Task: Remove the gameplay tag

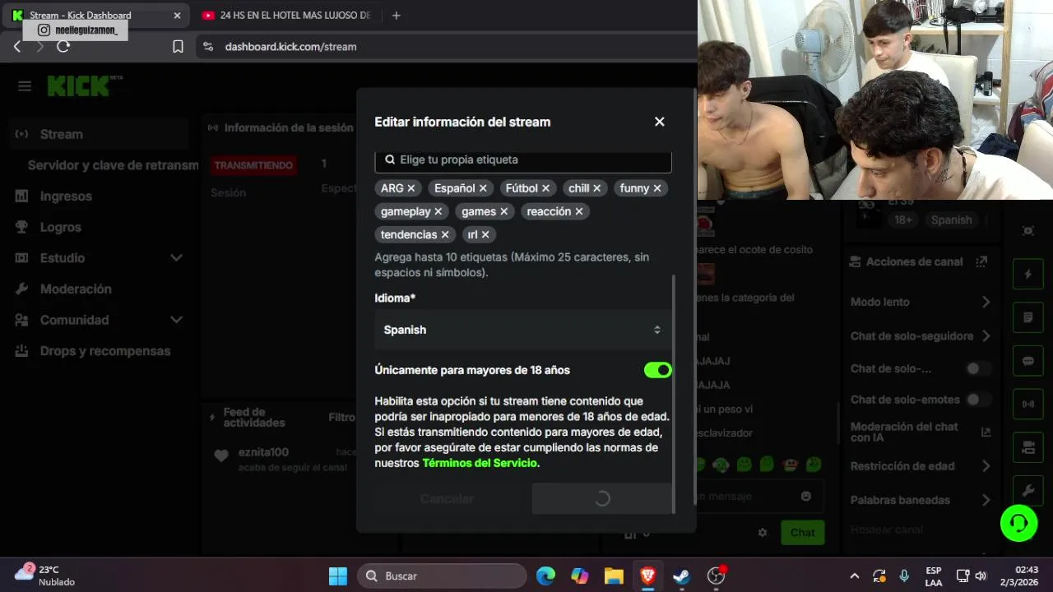Action: point(438,211)
